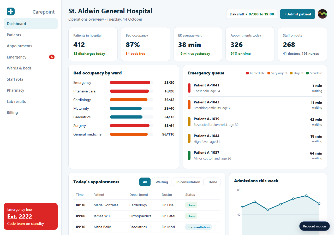Click Maria Gonzalez in appointments table
334x235 pixels.
[x=106, y=205]
